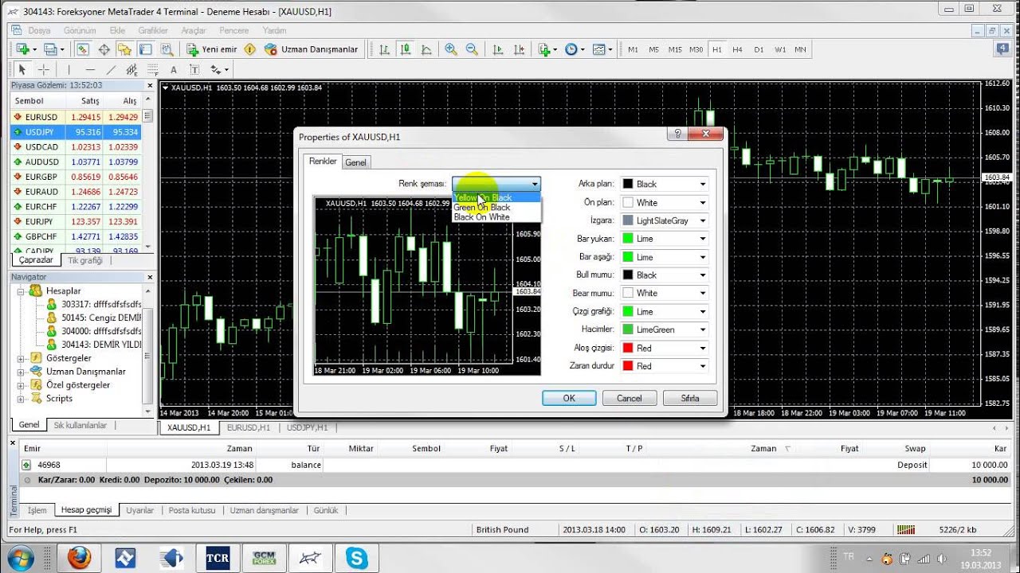Expand the Scripts tree node

tap(21, 399)
